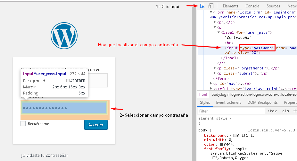
Task: Select the html breadcrumb item
Action: [203, 94]
